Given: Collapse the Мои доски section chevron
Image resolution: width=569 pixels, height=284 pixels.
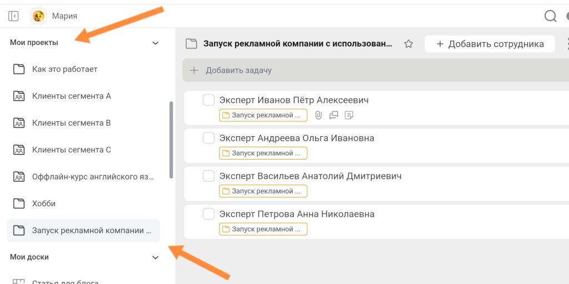Looking at the screenshot, I should click(x=156, y=257).
